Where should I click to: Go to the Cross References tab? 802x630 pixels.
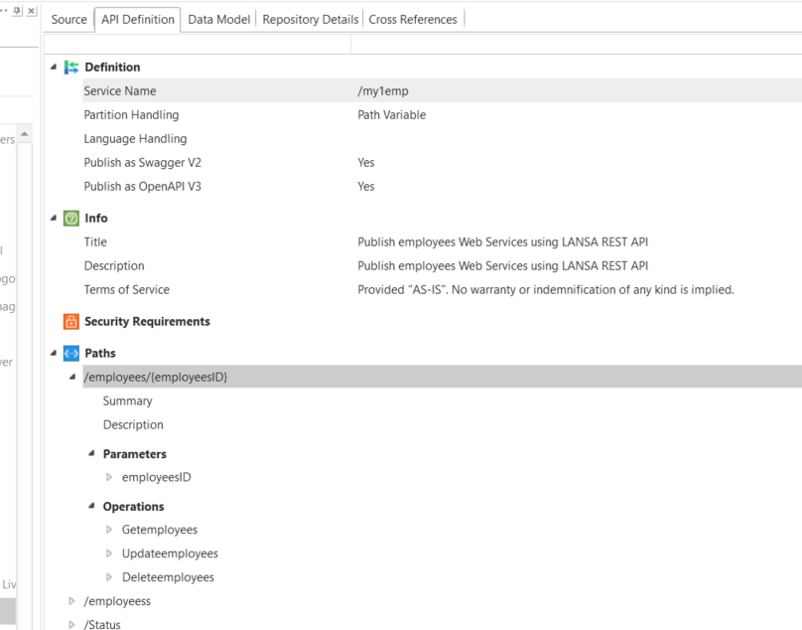click(x=413, y=19)
